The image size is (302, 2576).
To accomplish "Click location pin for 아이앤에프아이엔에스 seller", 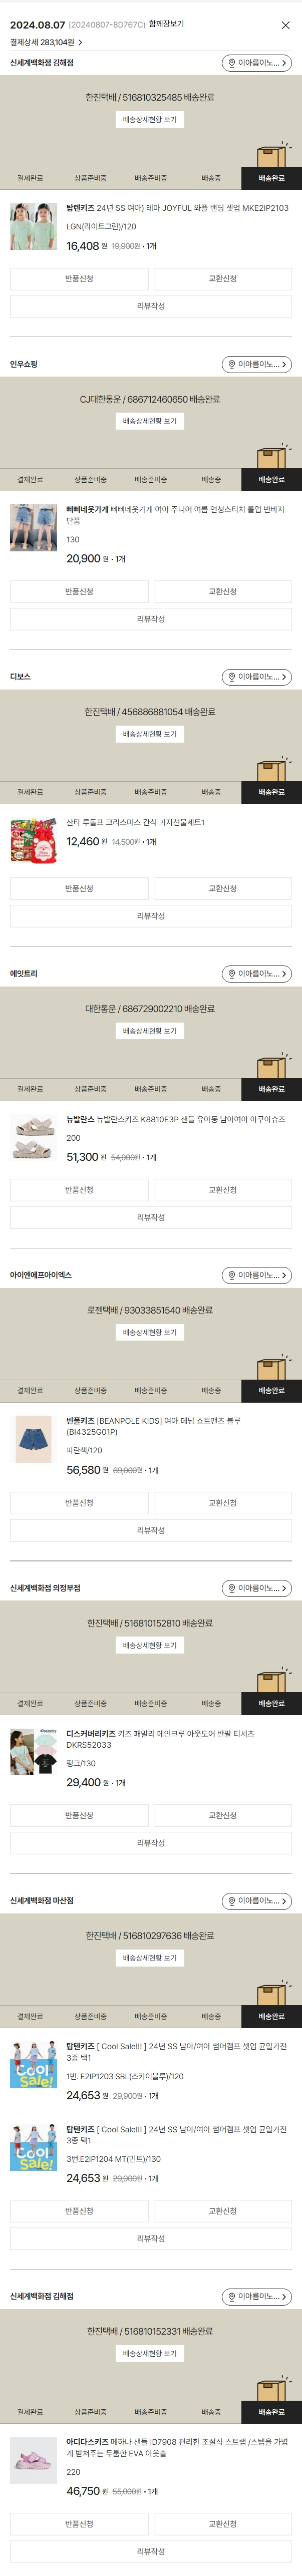I will (x=232, y=1275).
